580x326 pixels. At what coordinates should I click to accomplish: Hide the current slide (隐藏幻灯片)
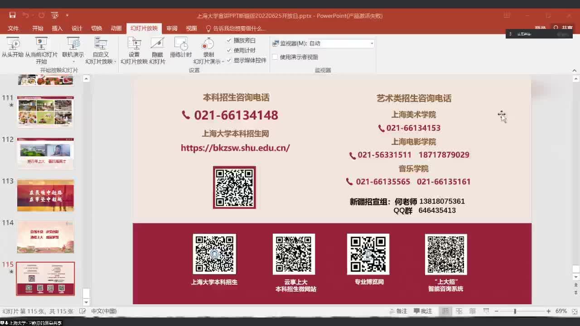click(157, 50)
